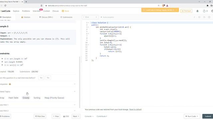Open Explore in the top navigation
Image resolution: width=213 pixels, height=120 pixels.
pos(16,11)
